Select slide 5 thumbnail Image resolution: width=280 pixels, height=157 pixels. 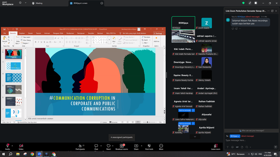[x=14, y=89]
